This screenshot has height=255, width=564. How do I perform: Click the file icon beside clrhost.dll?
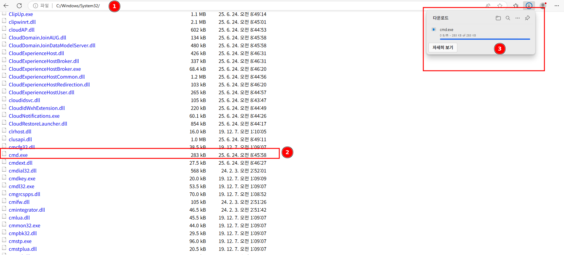(4, 131)
